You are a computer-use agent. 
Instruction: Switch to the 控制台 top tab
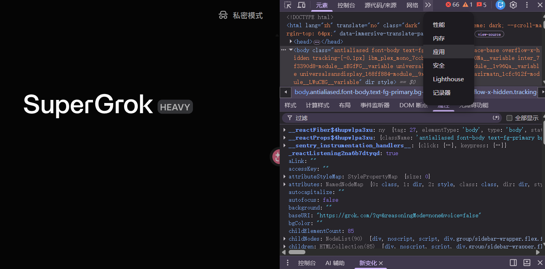coord(346,5)
